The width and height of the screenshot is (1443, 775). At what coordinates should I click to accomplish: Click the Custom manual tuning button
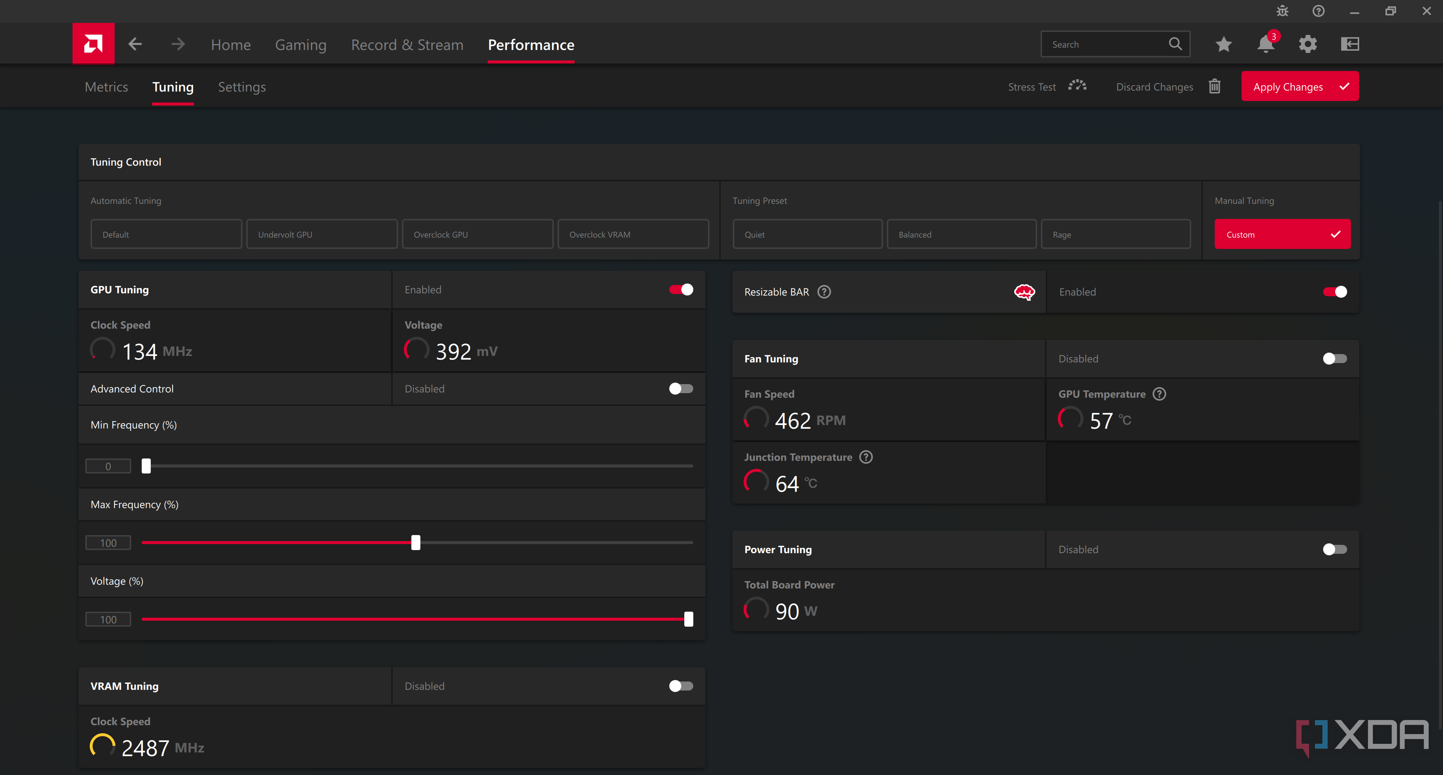point(1282,234)
